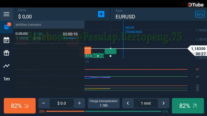Open the chart indicators icon
This screenshot has width=207, height=116.
[6, 66]
